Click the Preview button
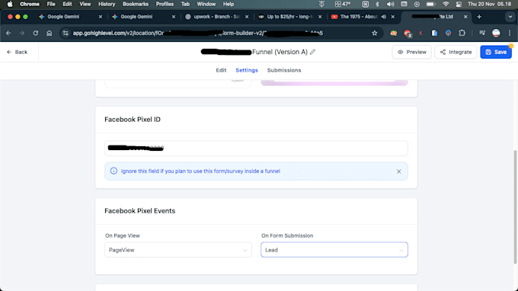 411,52
